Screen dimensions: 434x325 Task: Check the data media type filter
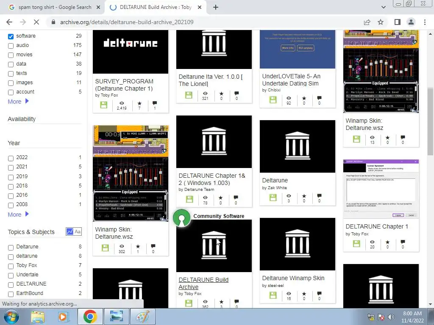[11, 64]
